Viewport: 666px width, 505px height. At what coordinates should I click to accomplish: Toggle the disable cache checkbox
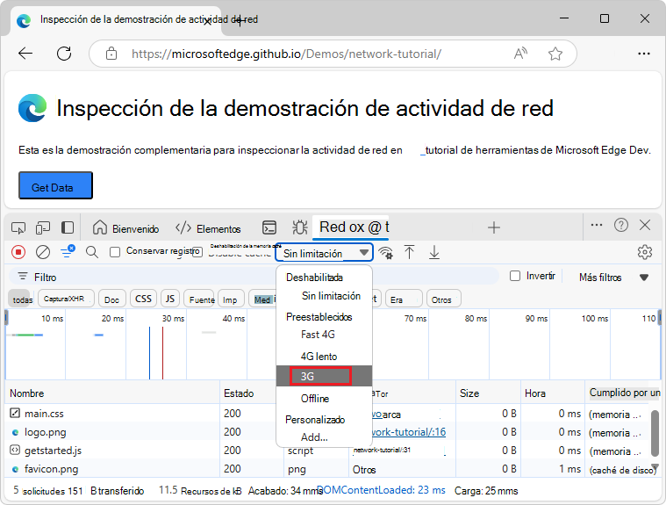click(197, 252)
